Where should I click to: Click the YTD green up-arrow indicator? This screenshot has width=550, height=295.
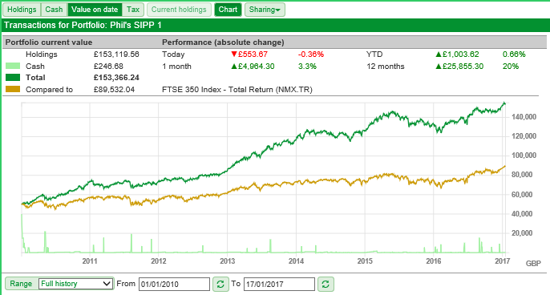coord(439,55)
